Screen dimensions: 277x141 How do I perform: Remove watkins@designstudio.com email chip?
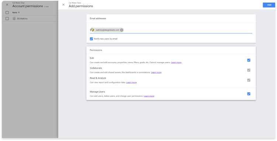click(x=122, y=30)
